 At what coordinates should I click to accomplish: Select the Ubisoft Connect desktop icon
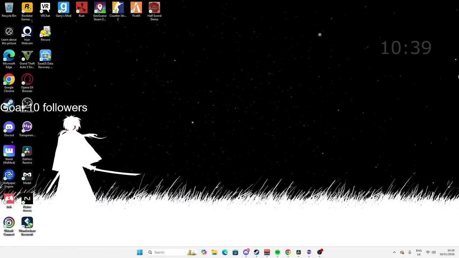[x=9, y=226]
